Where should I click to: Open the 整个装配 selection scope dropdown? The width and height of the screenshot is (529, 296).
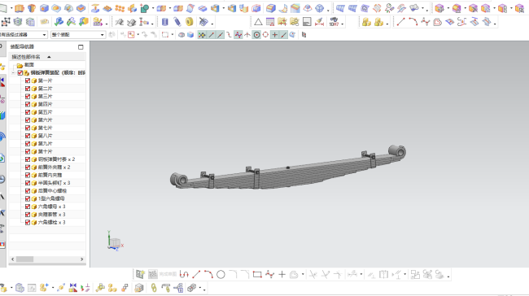tap(78, 35)
